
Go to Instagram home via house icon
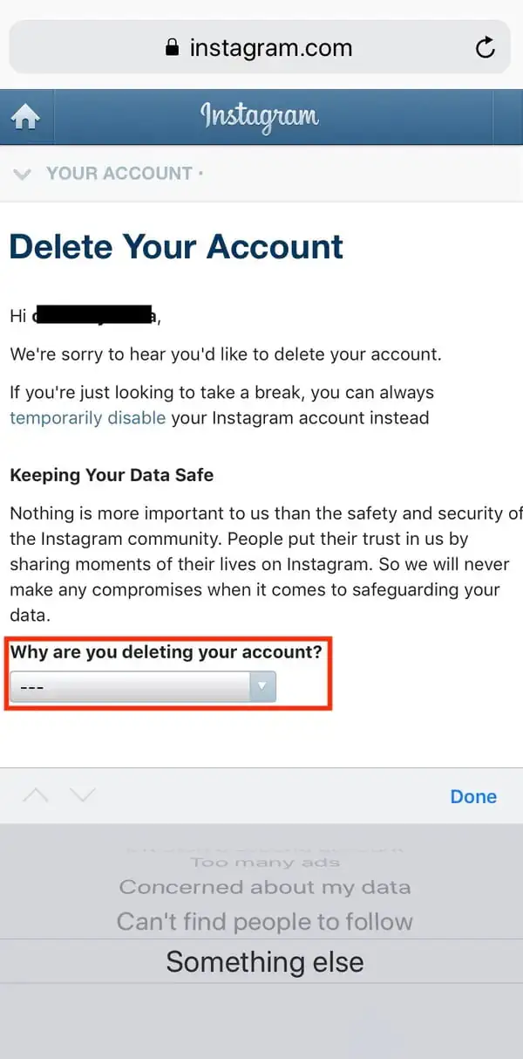pos(25,116)
